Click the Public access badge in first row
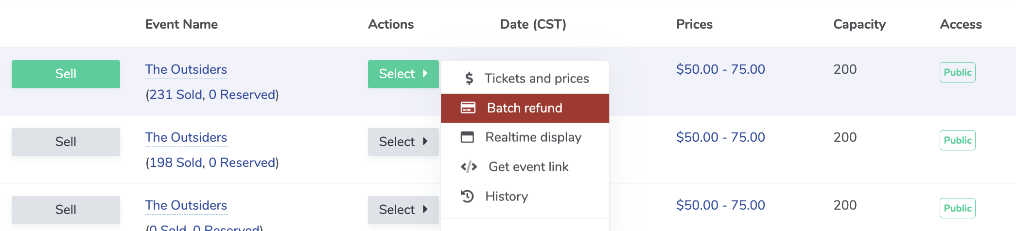 [957, 72]
